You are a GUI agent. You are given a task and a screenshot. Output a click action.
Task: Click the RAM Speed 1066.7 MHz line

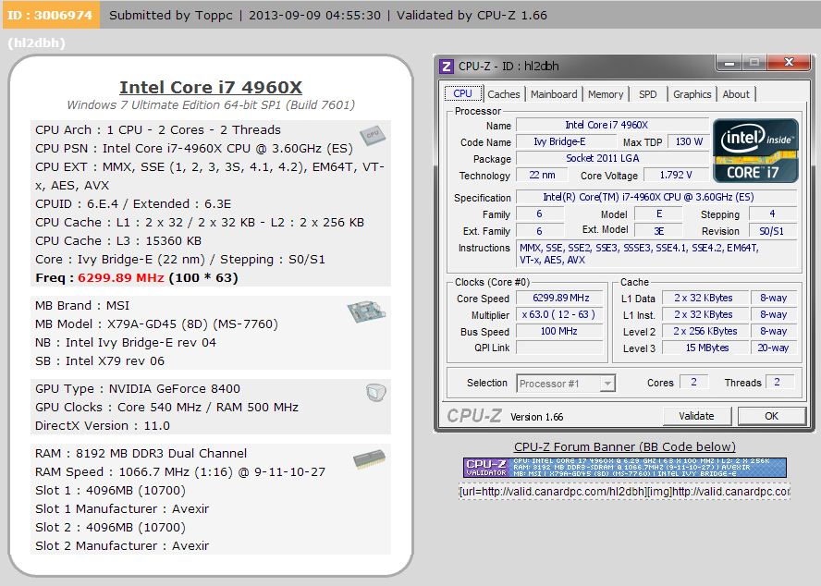click(180, 471)
